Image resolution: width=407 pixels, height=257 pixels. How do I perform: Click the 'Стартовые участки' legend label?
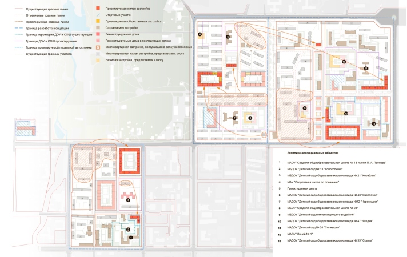[119, 15]
